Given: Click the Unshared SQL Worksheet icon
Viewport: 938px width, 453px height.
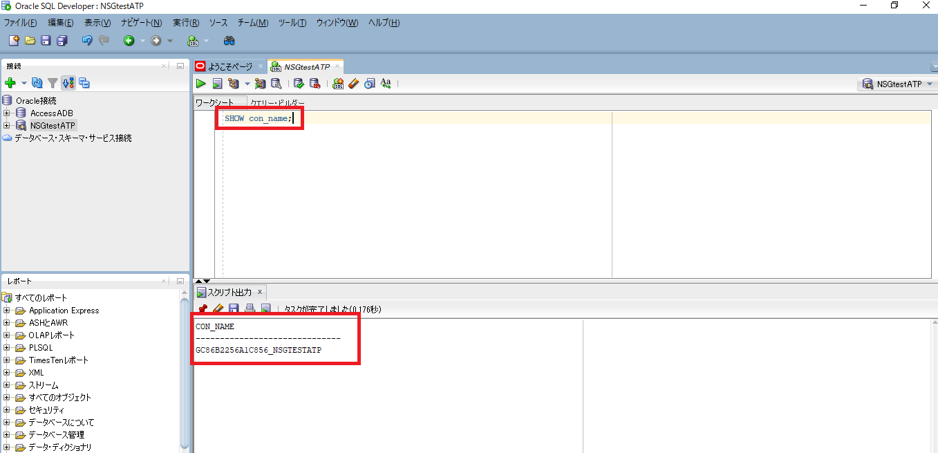Looking at the screenshot, I should coord(338,84).
